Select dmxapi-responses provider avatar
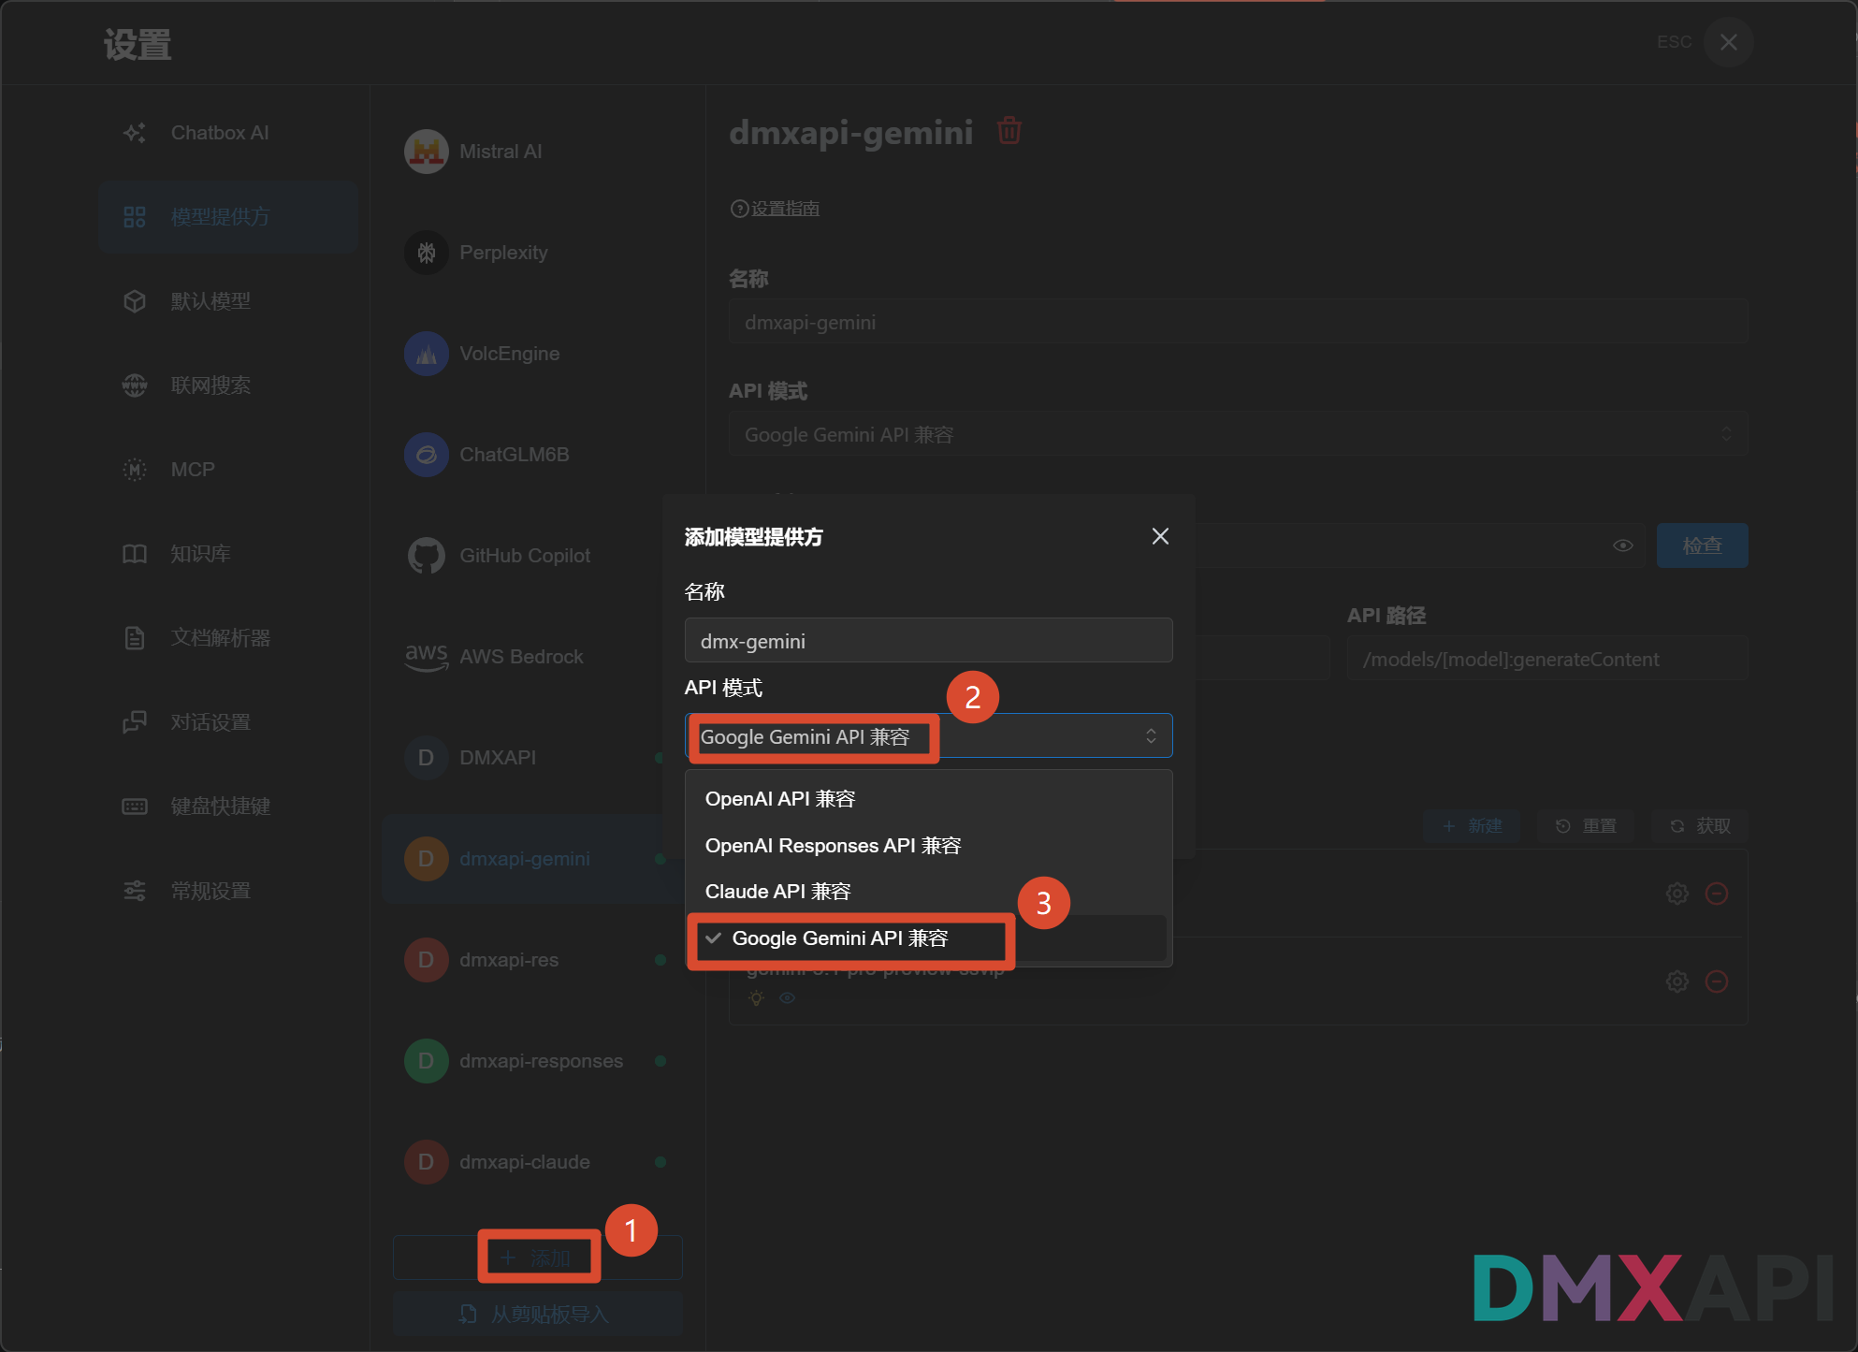Image resolution: width=1858 pixels, height=1352 pixels. [427, 1061]
